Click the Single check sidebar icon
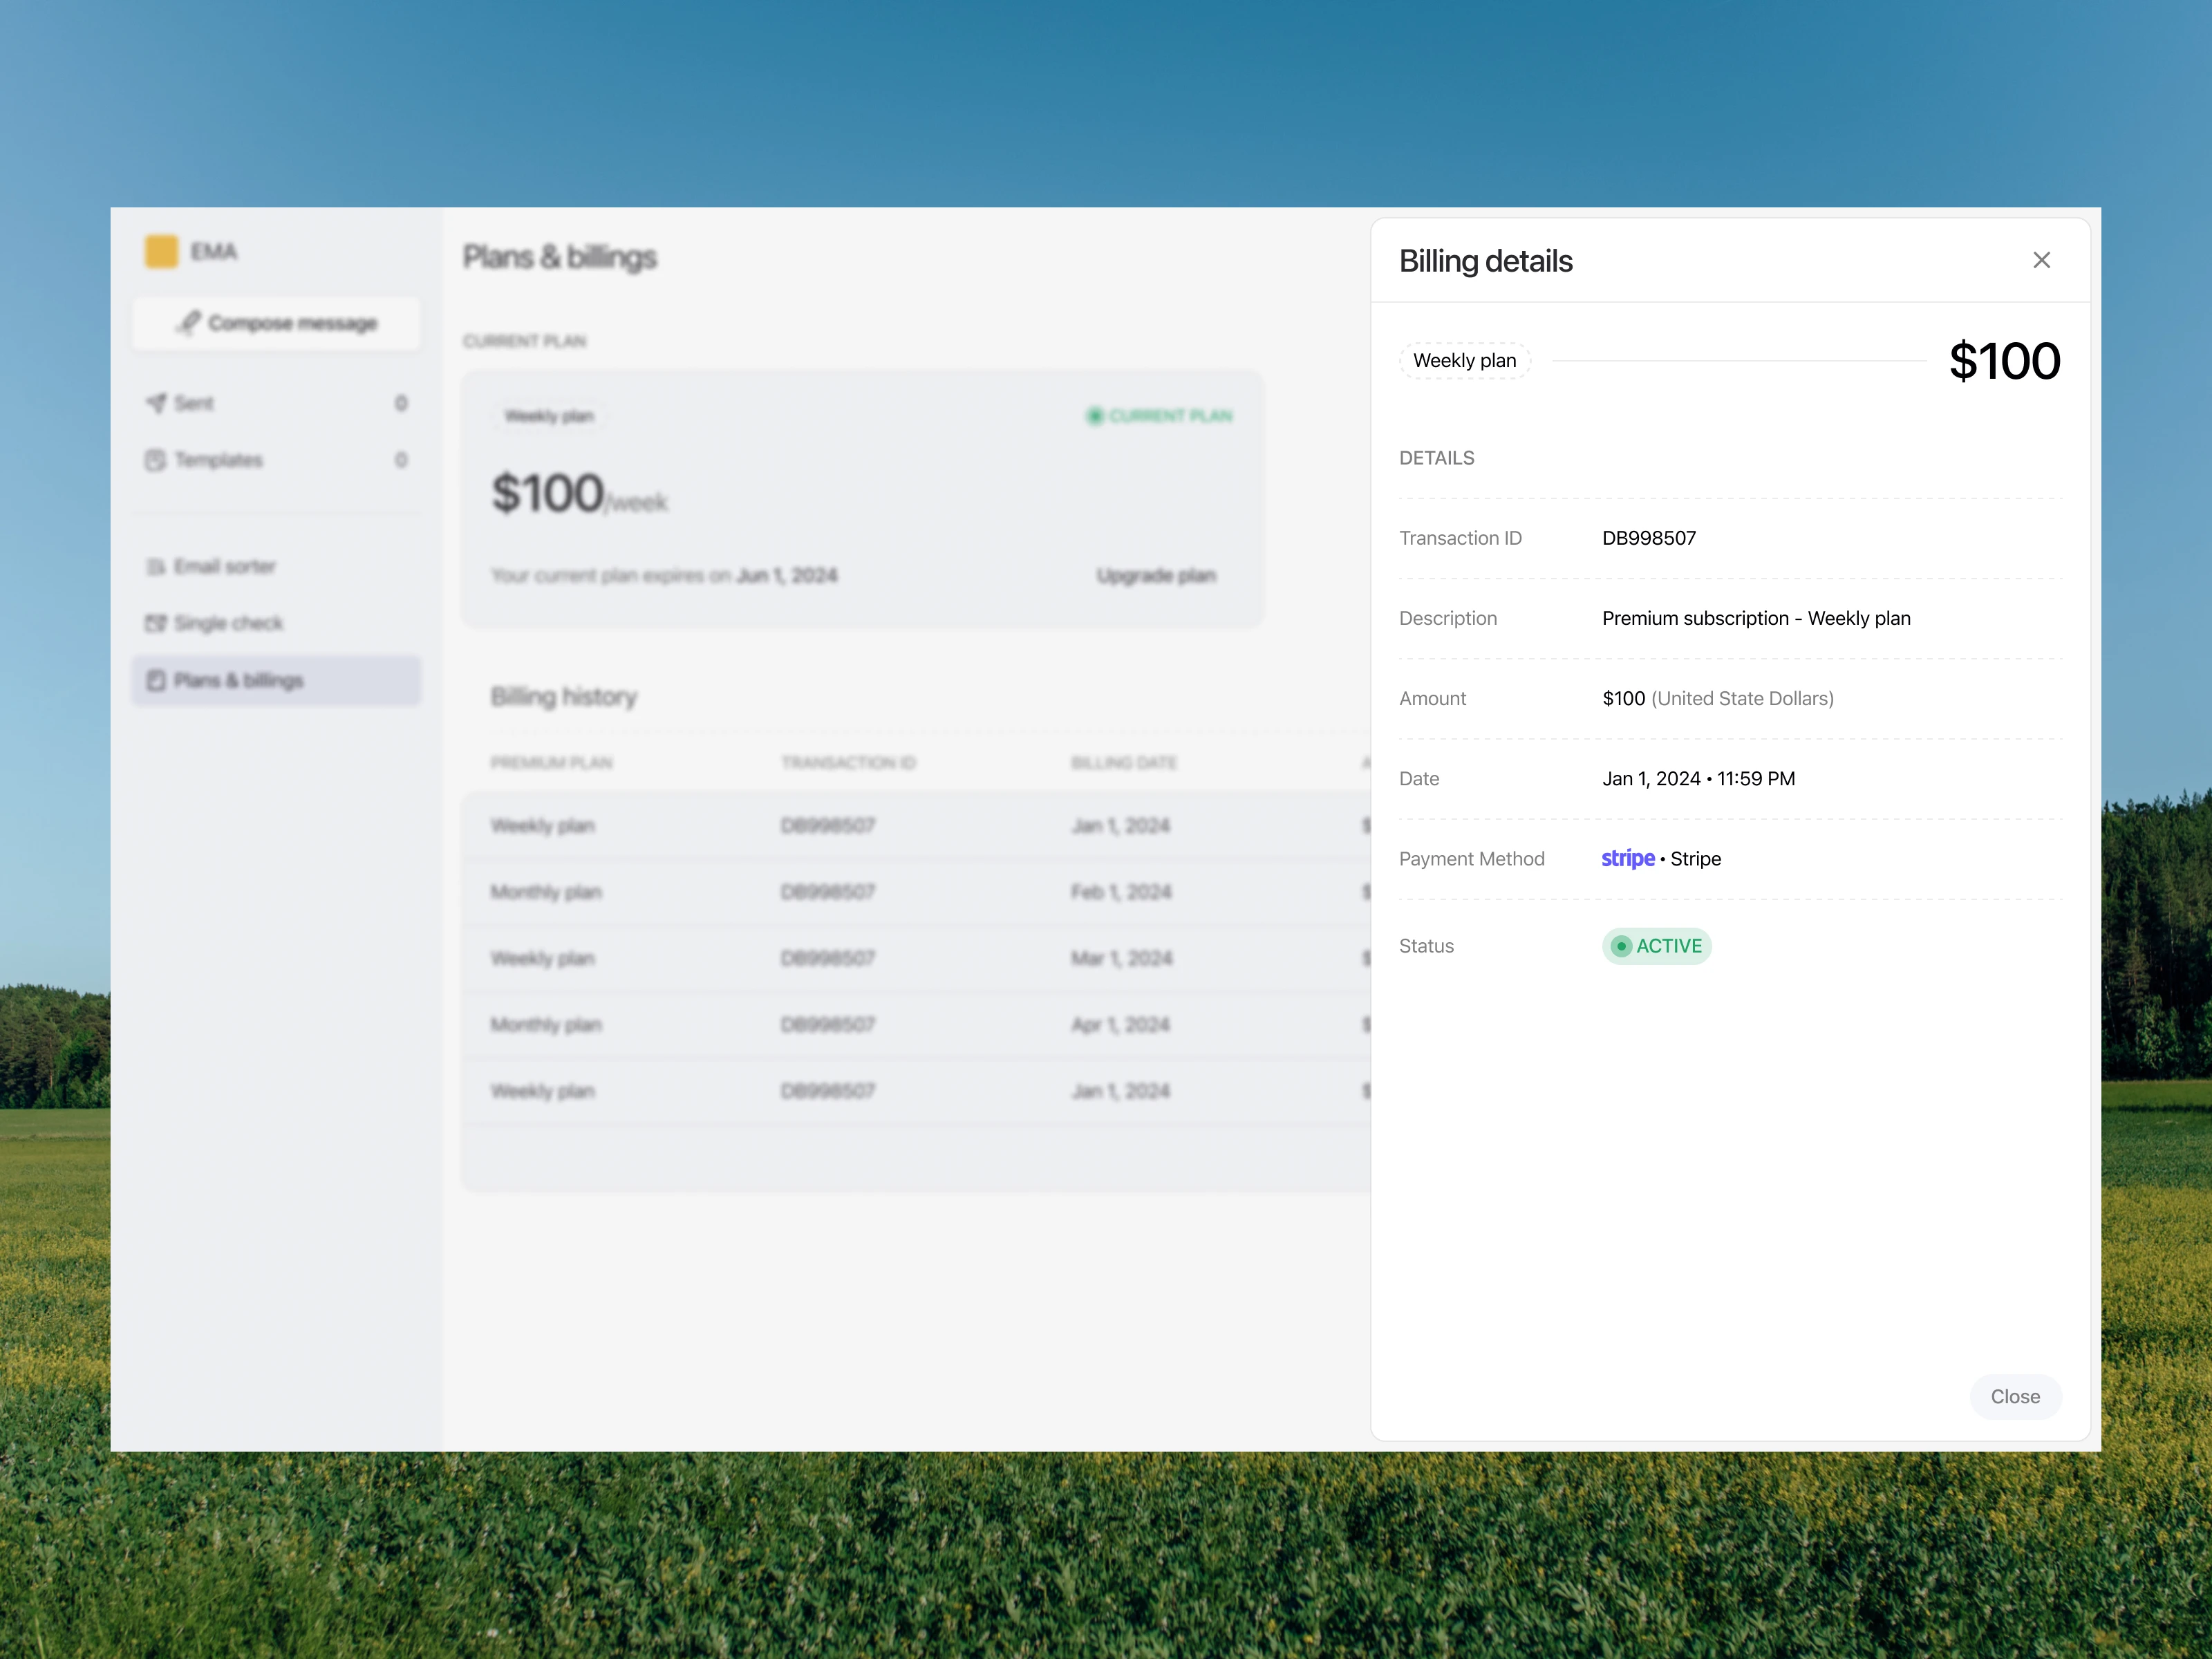The width and height of the screenshot is (2212, 1659). (155, 624)
